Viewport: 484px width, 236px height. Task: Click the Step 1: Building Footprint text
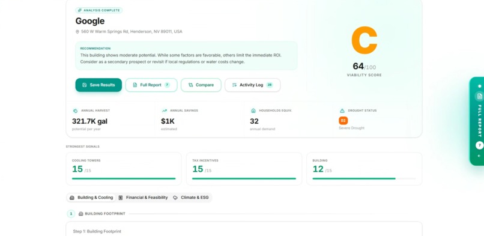(97, 231)
